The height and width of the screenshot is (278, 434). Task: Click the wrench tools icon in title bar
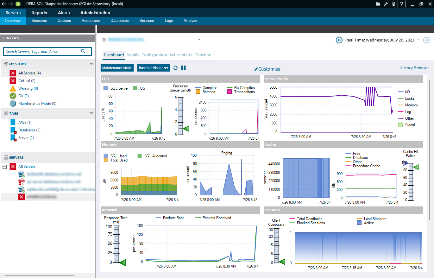tap(386, 4)
